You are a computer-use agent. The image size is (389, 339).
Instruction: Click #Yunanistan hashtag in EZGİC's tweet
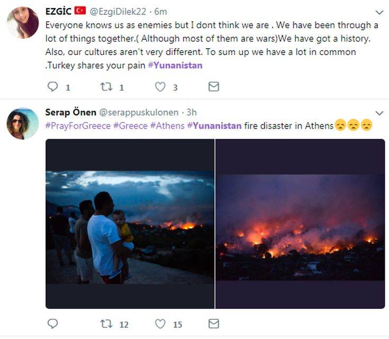[x=175, y=66]
